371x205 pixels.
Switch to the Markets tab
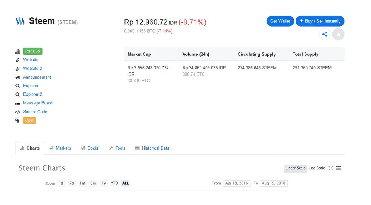[x=60, y=148]
